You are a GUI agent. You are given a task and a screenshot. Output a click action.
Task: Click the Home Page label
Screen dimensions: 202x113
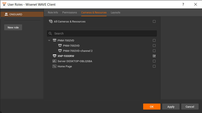[65, 66]
